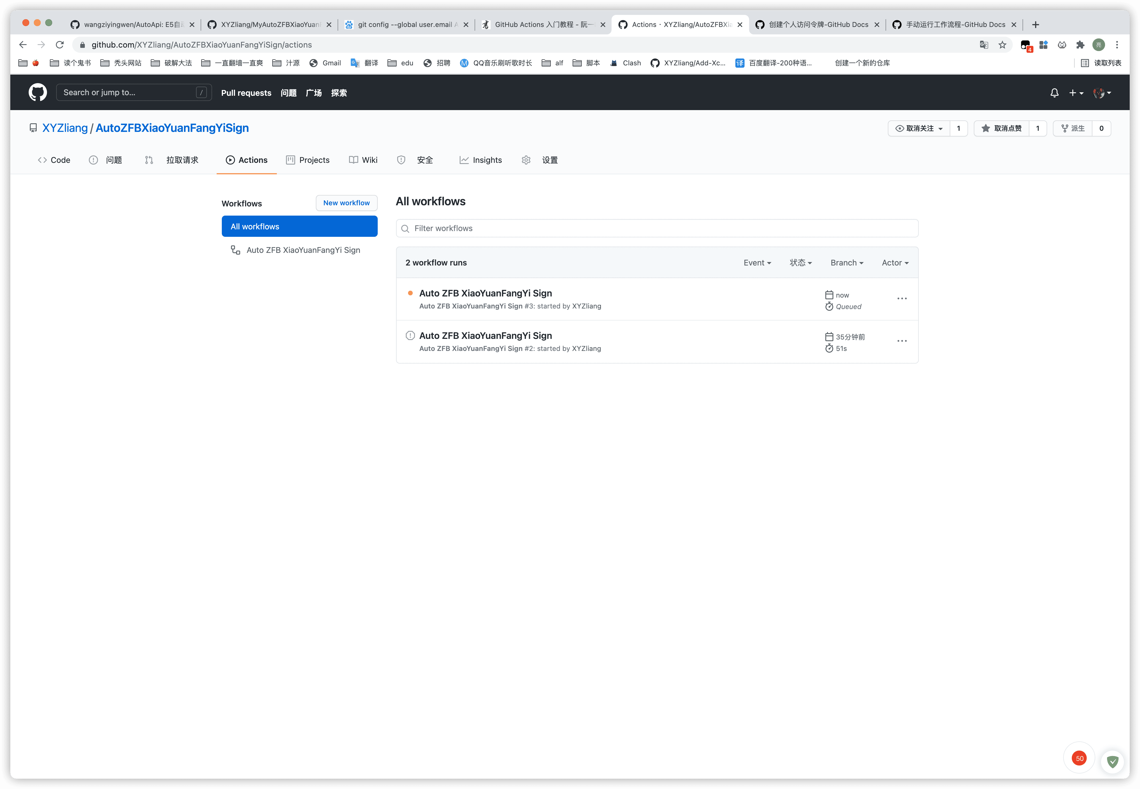1140x789 pixels.
Task: Open browser extensions puzzle icon
Action: click(1080, 45)
